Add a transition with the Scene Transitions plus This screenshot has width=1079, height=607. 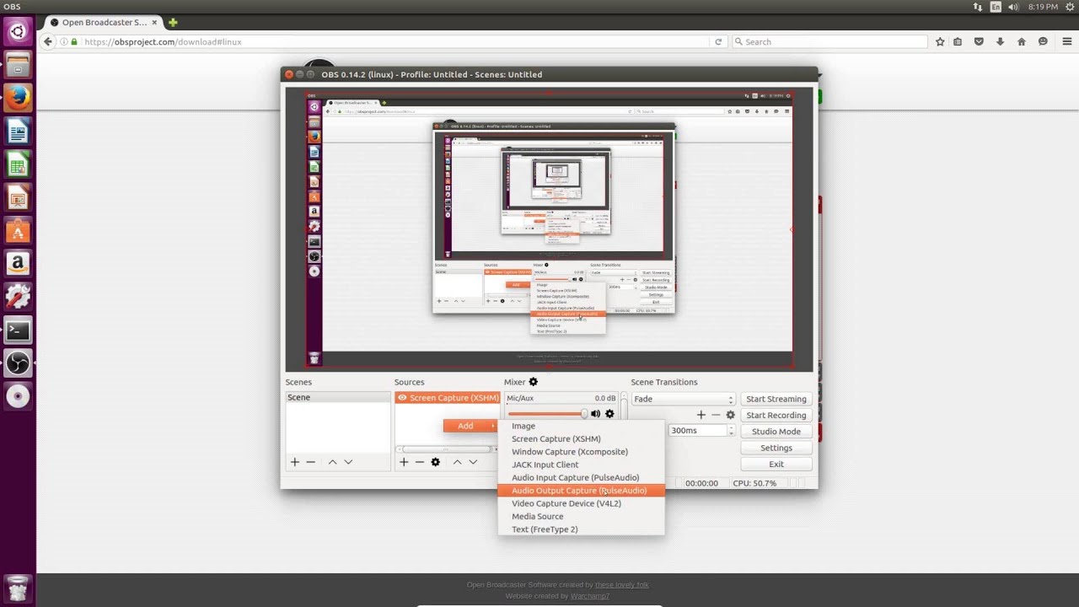click(x=701, y=415)
